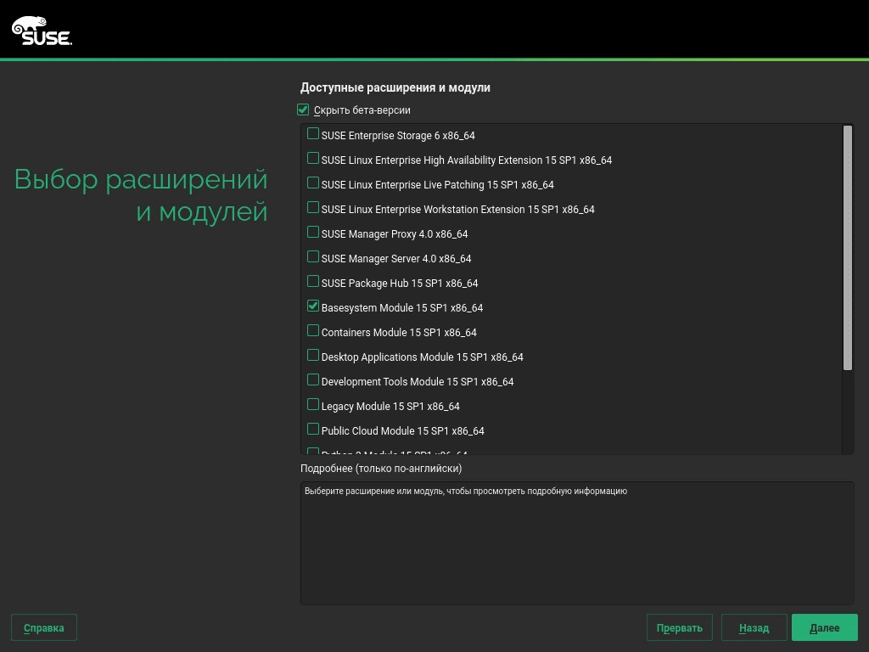The image size is (869, 652).
Task: Tick the Live Patching 15 SP1 checkbox
Action: click(313, 183)
